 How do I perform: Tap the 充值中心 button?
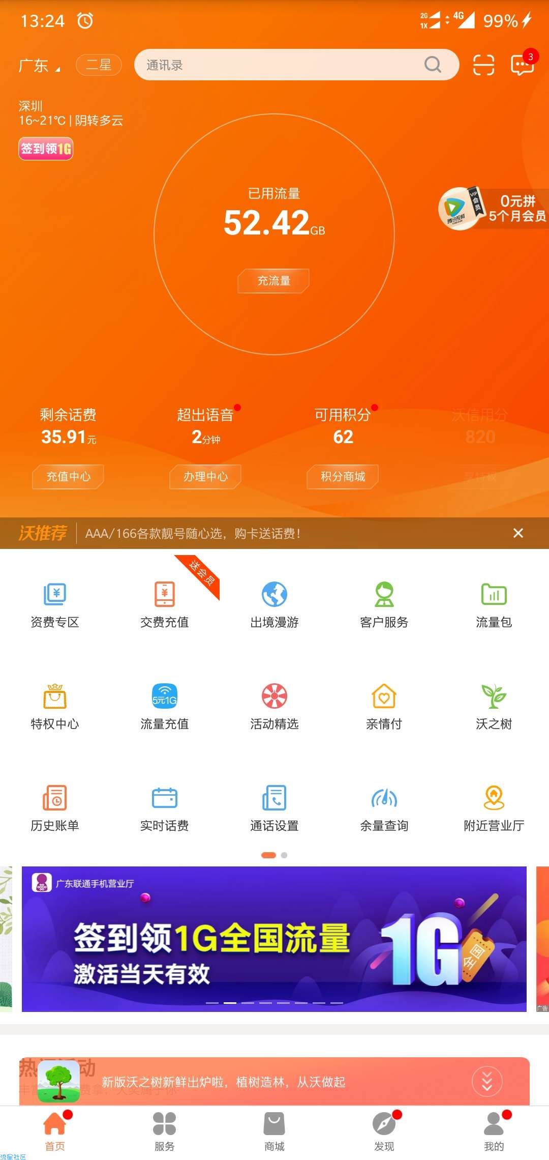click(x=68, y=477)
